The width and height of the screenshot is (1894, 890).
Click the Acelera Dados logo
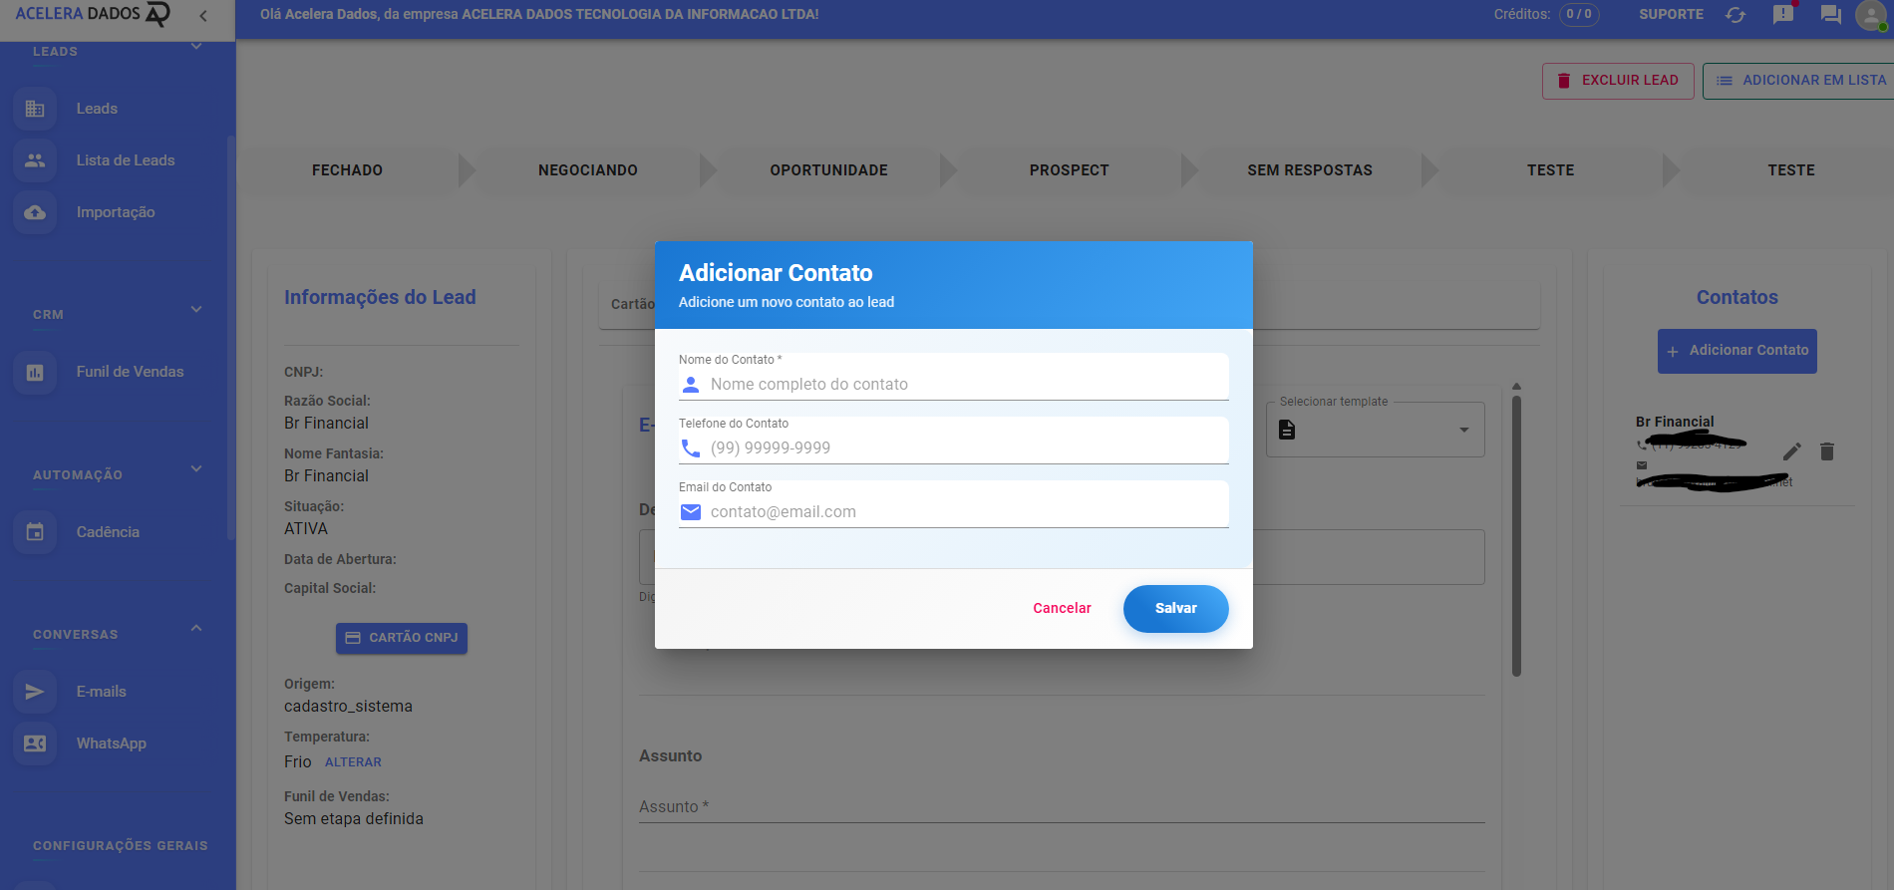pos(93,14)
